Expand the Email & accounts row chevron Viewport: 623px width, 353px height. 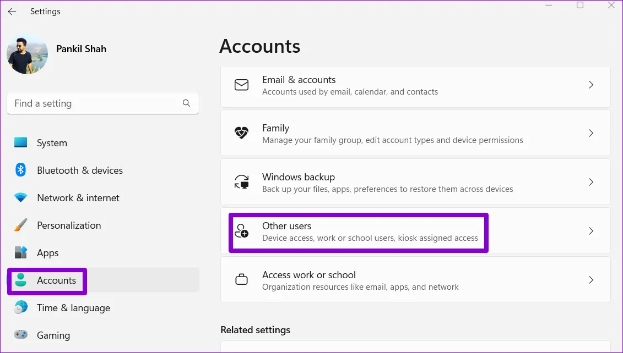pos(591,85)
